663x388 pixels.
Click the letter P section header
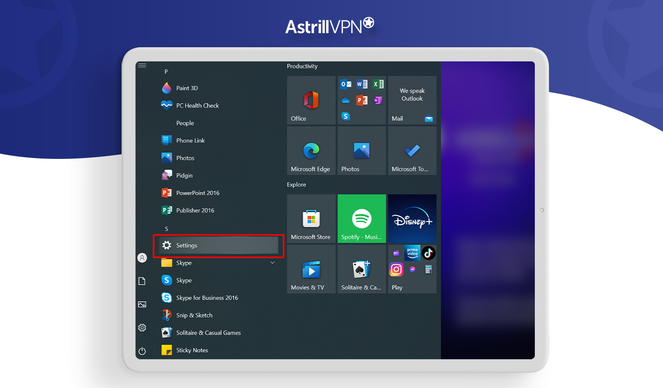tap(166, 72)
